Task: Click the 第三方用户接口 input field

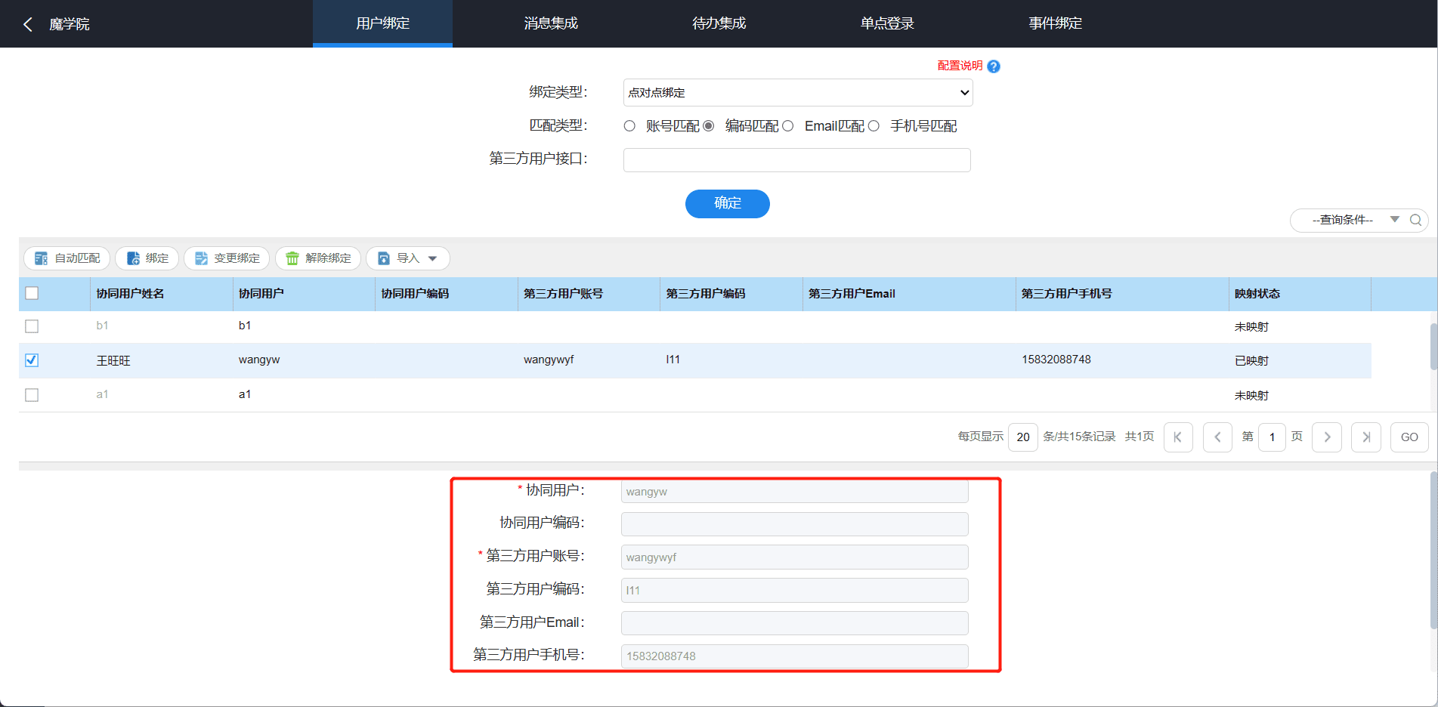Action: tap(796, 160)
